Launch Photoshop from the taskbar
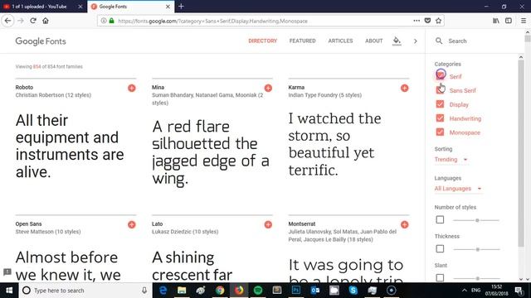Screen dimensions: 531x298 coord(296,291)
